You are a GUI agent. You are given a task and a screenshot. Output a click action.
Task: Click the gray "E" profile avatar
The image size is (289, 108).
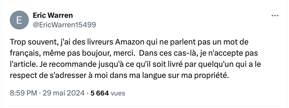[x=19, y=20]
